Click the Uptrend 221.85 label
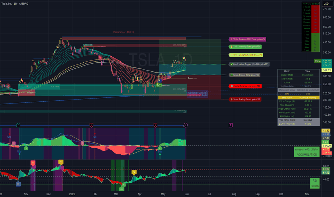 [197, 93]
